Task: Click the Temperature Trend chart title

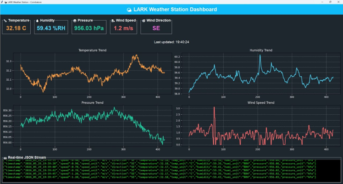Action: (92, 50)
